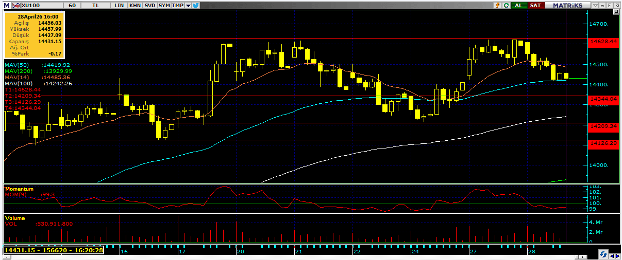The image size is (622, 260).
Task: Open the dropdown arrow after TMP
Action: coord(188,5)
